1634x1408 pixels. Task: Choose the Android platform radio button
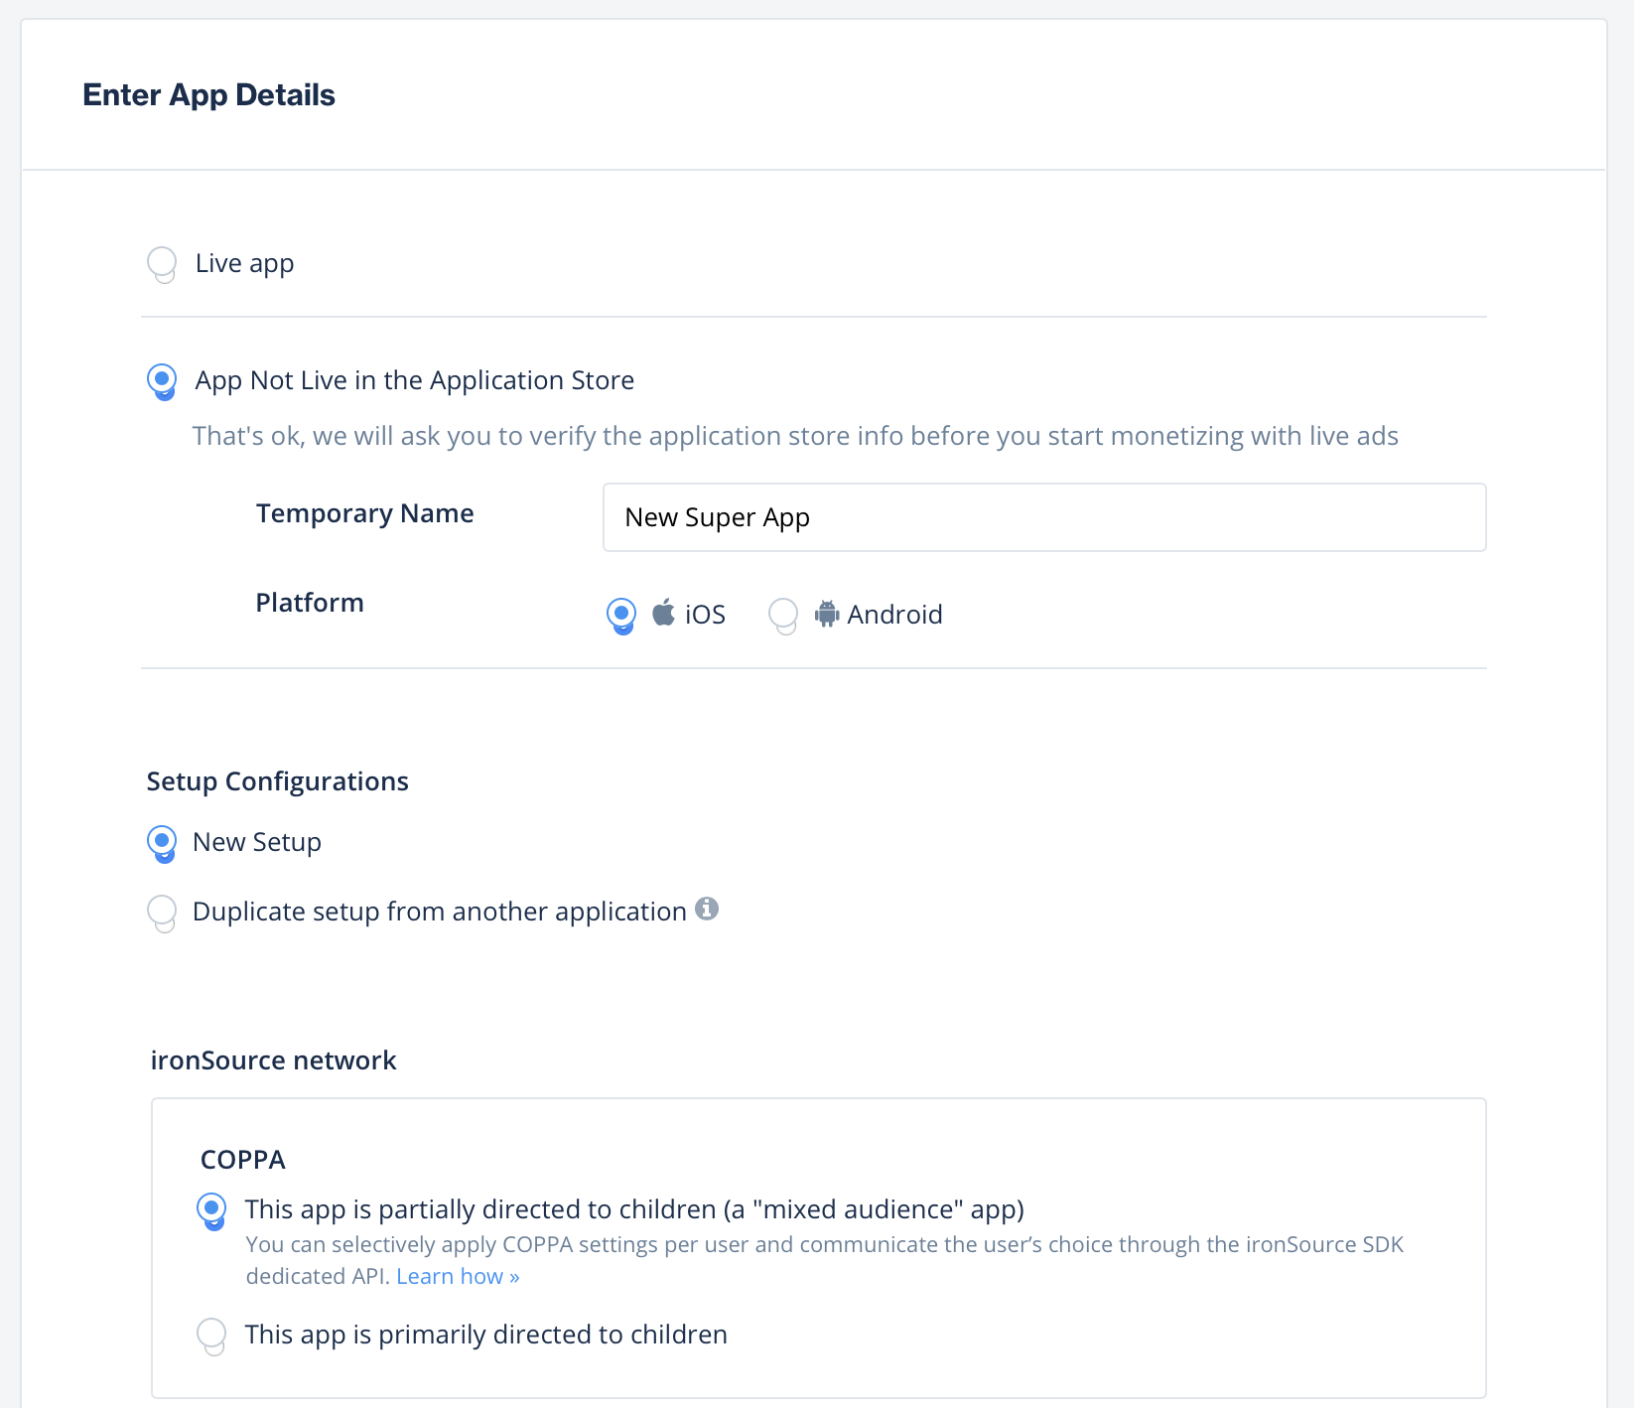783,613
